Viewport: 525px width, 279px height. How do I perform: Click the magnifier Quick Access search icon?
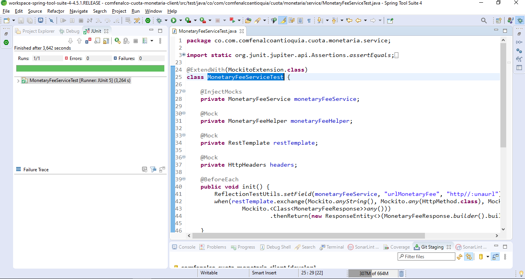click(x=484, y=20)
